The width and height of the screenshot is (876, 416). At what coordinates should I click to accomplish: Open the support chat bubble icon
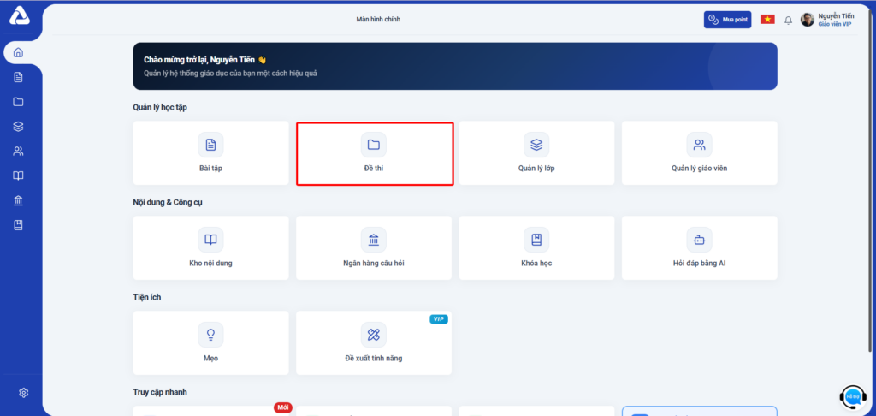click(853, 396)
